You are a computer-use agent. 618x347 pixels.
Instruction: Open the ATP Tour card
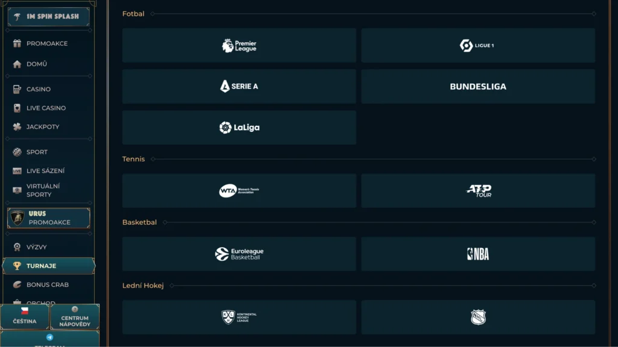tap(478, 191)
